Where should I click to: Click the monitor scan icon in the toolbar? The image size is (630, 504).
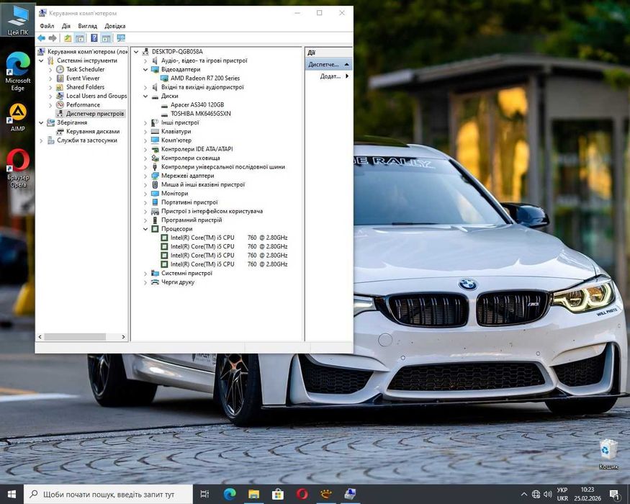[120, 38]
